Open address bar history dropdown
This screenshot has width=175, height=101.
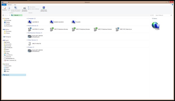point(151,15)
